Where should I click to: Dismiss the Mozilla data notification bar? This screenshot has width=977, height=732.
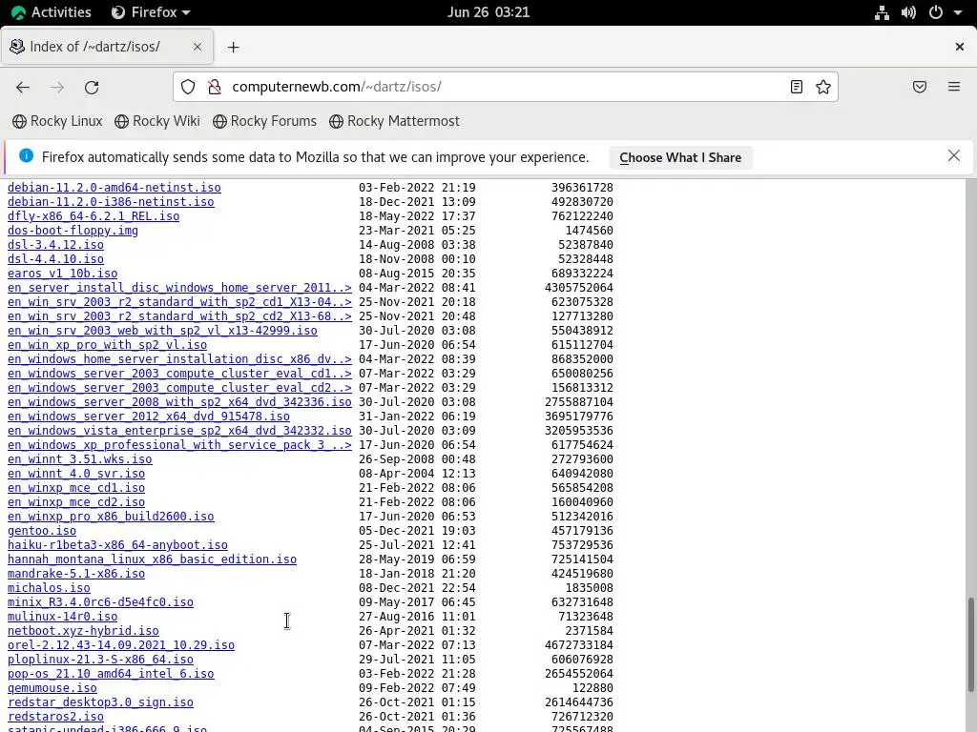[x=954, y=155]
